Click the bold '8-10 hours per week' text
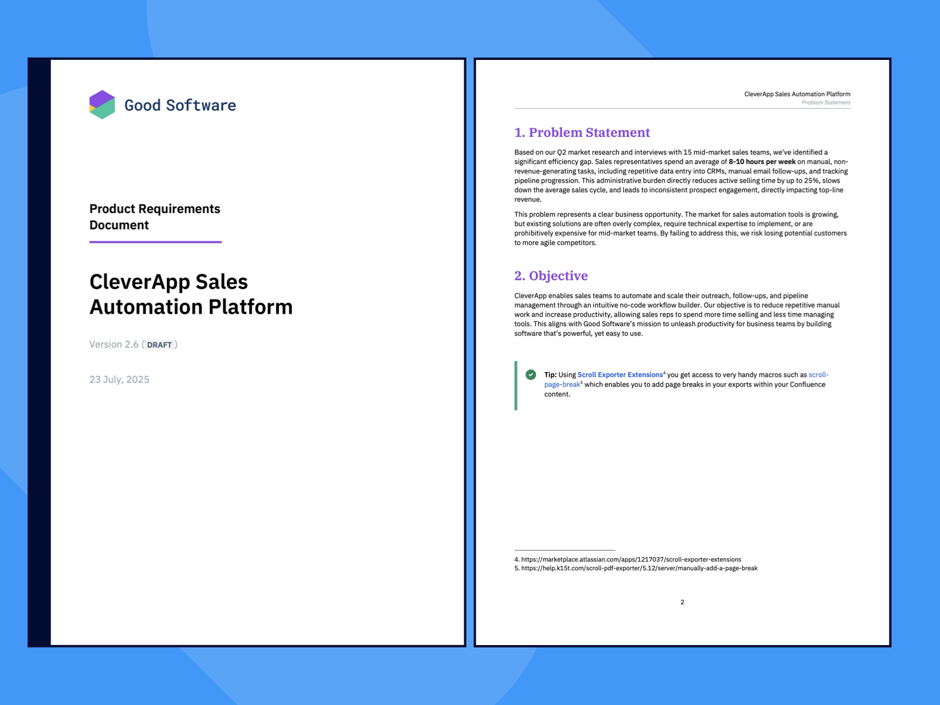Screen dimensions: 940x705 pos(762,162)
